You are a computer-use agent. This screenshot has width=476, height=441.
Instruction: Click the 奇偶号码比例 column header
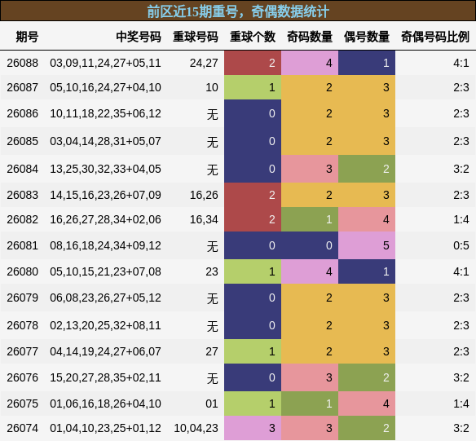pyautogui.click(x=435, y=37)
